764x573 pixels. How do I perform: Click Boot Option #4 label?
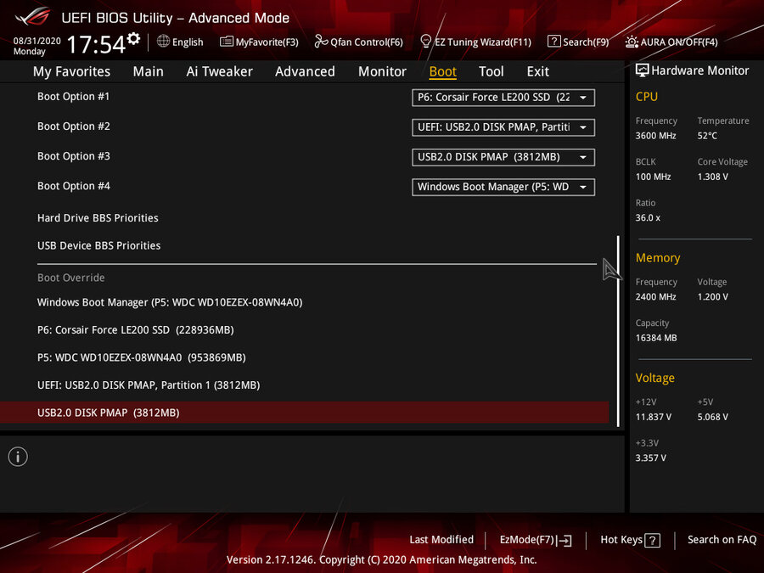coord(74,186)
